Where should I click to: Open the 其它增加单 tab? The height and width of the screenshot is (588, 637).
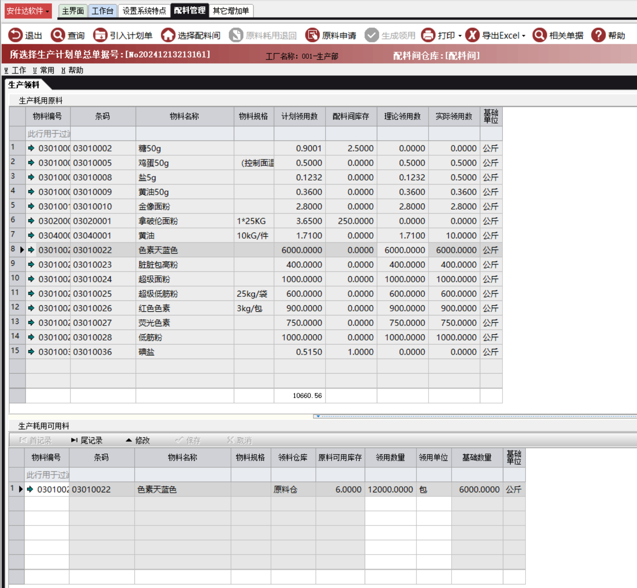tap(231, 11)
